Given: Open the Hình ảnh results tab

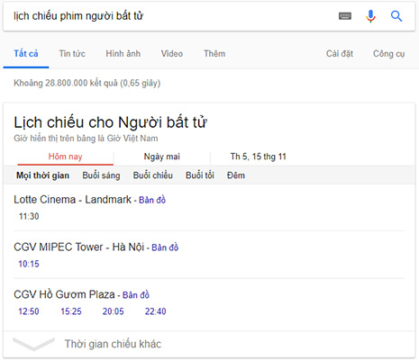Looking at the screenshot, I should 123,54.
